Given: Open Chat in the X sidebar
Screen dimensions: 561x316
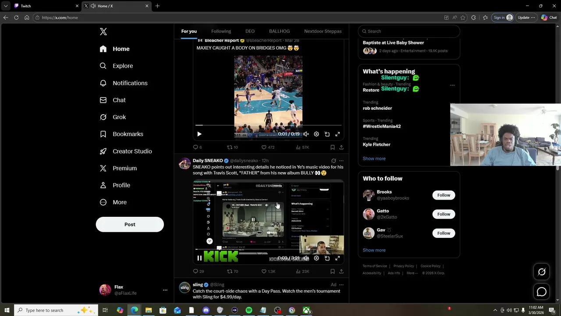Looking at the screenshot, I should coord(113,100).
